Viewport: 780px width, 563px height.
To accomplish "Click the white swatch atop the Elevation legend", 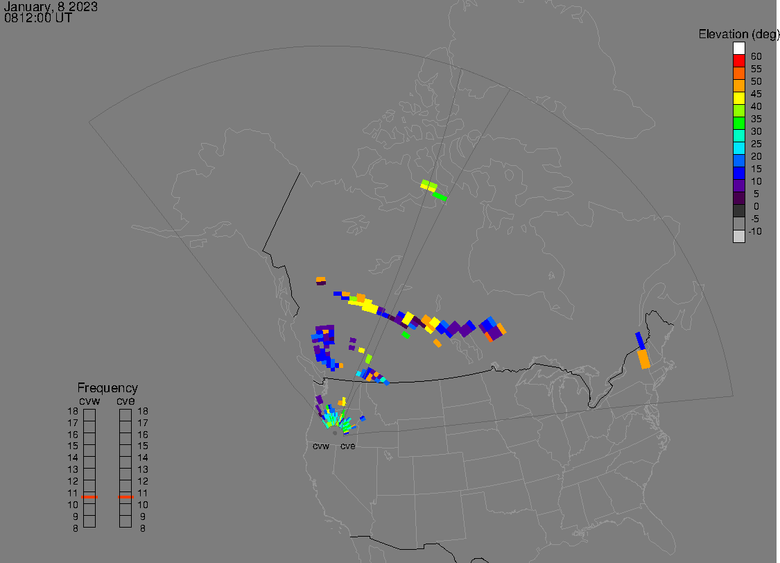I will point(738,49).
